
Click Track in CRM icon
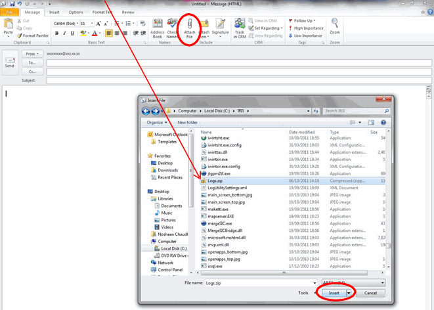[240, 24]
